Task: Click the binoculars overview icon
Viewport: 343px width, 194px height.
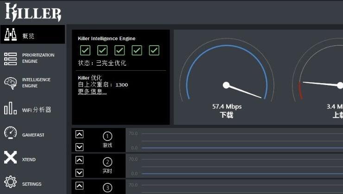Action: (x=11, y=35)
